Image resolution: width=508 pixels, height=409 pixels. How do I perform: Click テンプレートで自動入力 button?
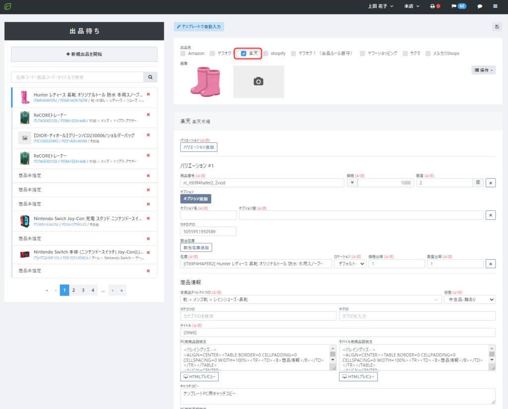coord(199,27)
